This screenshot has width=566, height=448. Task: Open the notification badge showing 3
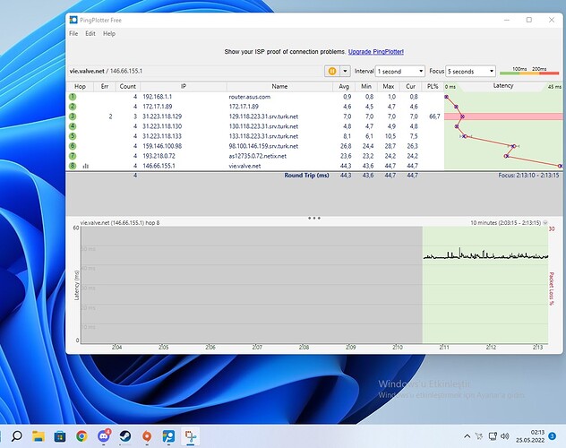point(553,436)
